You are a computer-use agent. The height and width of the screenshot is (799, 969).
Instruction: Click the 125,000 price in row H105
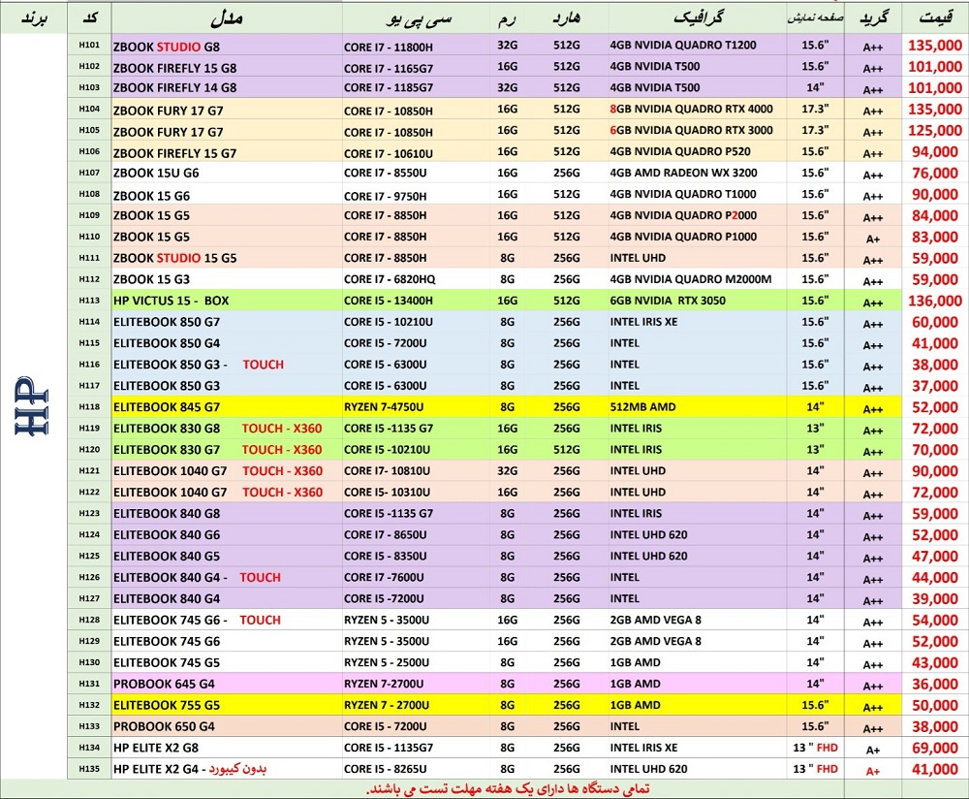[935, 131]
